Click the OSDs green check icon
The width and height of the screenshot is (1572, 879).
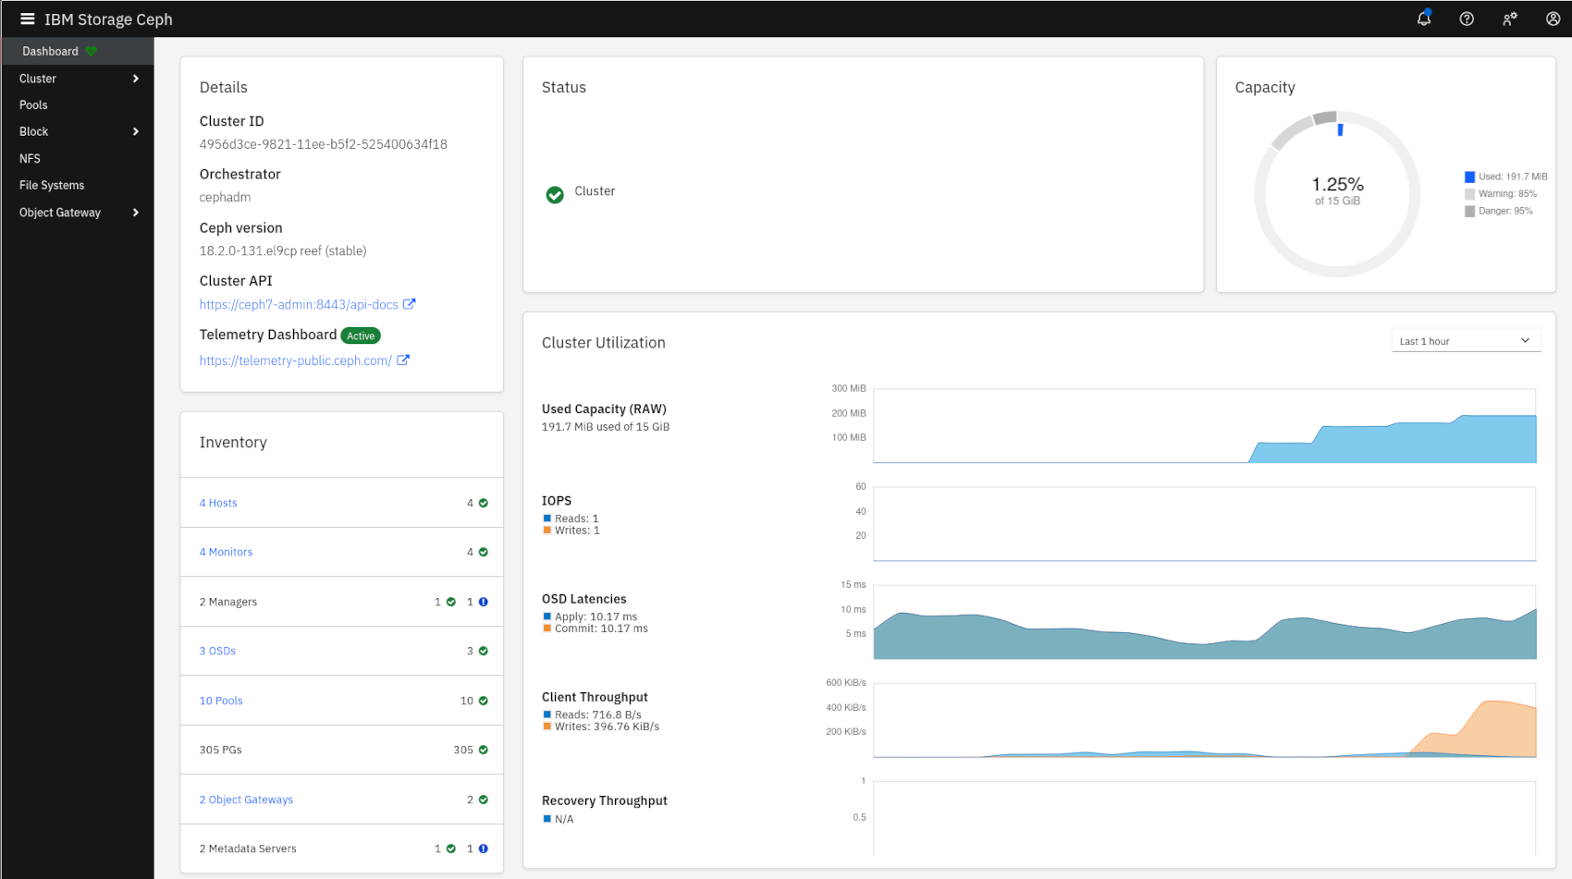click(484, 651)
